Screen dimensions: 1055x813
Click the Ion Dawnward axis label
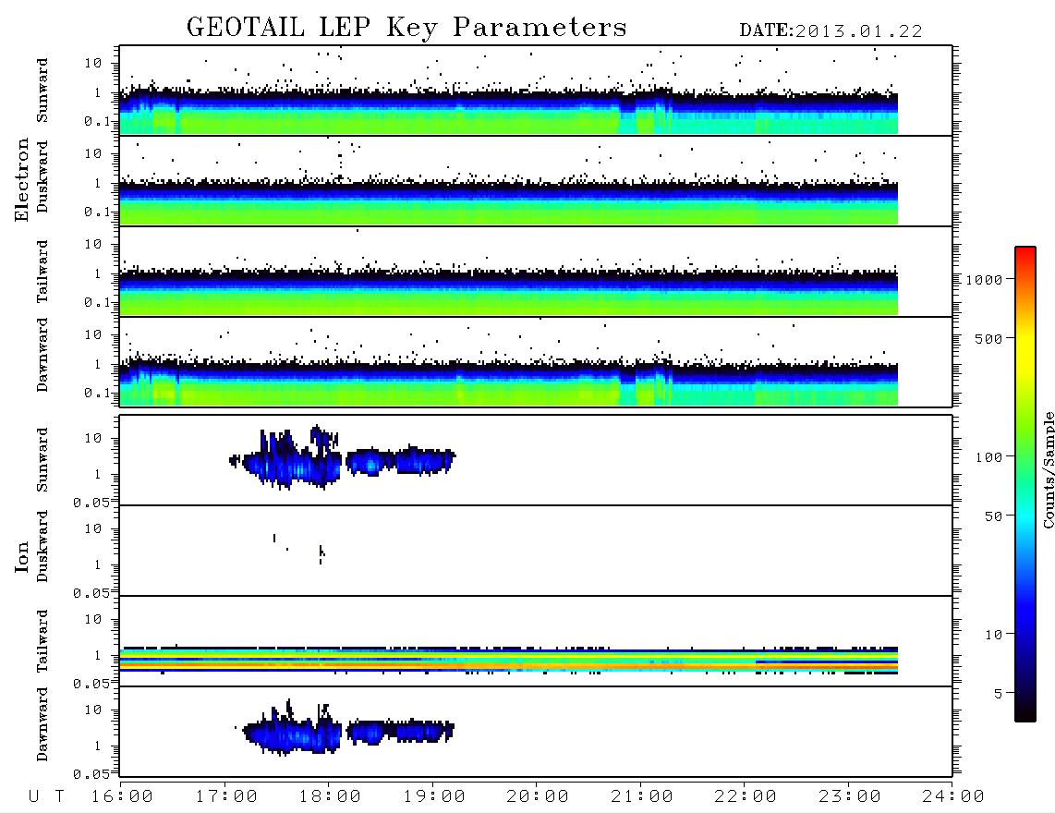pyautogui.click(x=42, y=723)
